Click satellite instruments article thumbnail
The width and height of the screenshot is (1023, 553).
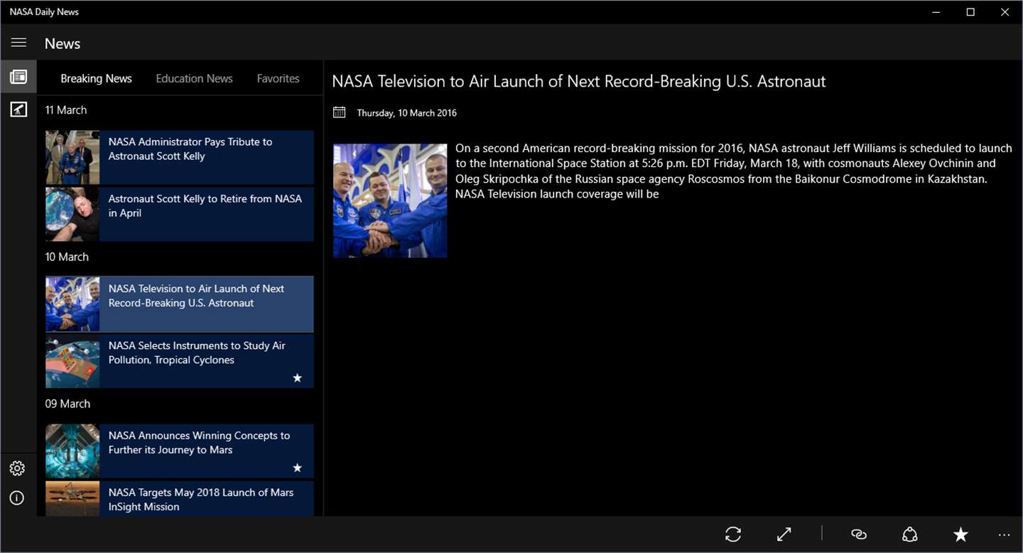[x=72, y=361]
